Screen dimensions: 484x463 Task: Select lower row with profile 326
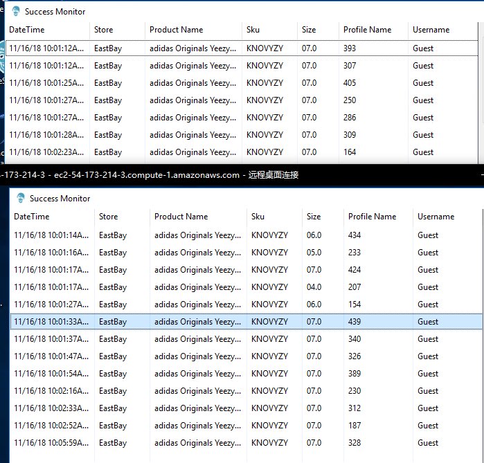[x=247, y=356]
